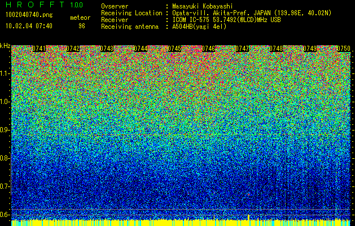Click the 0.6 frequency axis label

point(5,215)
